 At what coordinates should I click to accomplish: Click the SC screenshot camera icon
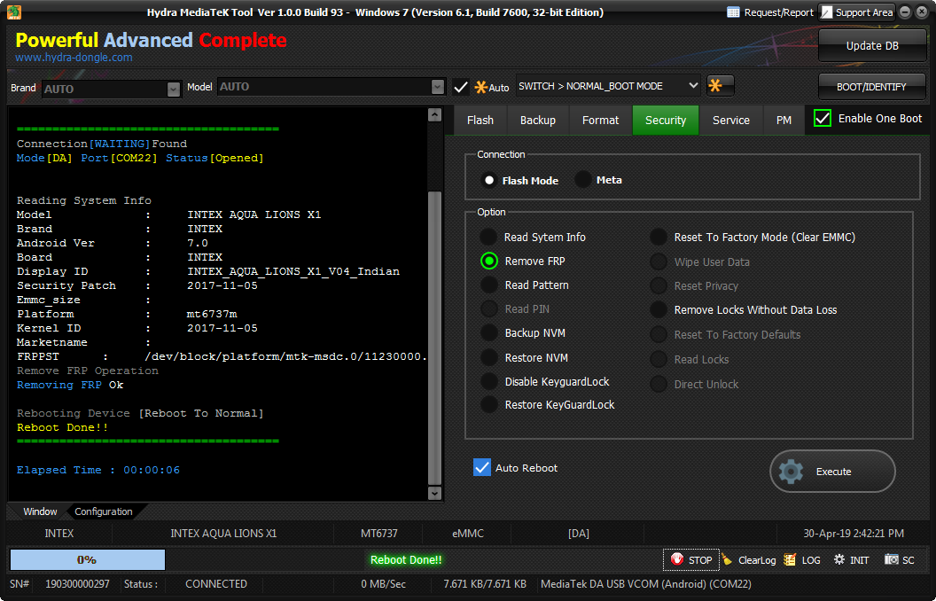[x=891, y=559]
